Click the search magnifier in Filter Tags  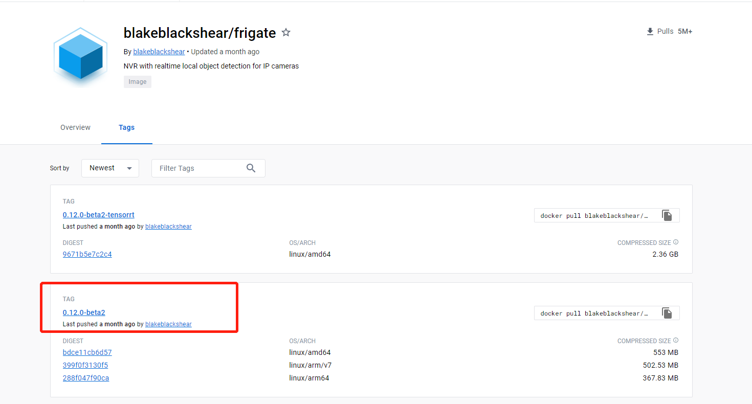click(251, 168)
